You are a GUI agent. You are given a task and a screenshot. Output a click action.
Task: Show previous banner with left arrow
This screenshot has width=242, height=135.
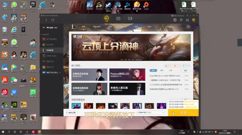tap(75, 47)
